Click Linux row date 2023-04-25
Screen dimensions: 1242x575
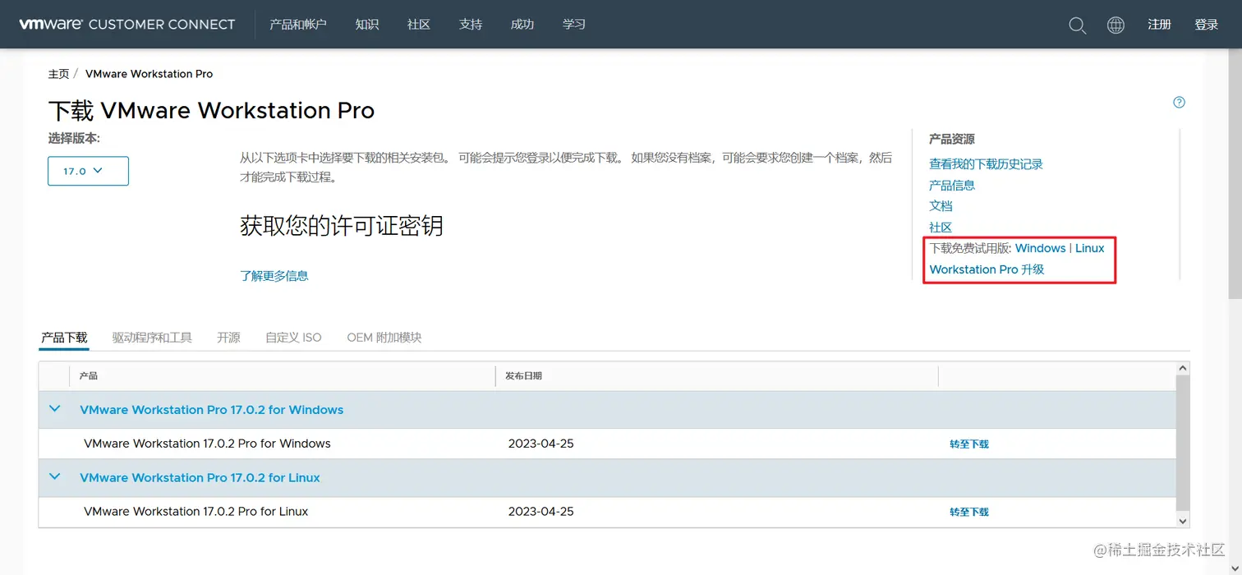click(540, 512)
